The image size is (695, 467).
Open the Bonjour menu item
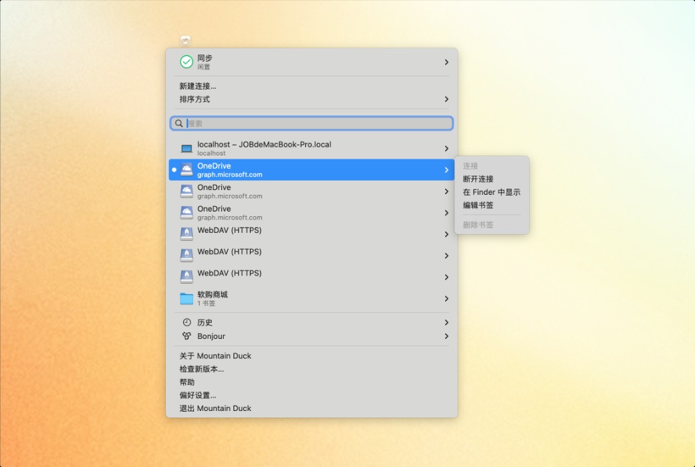[311, 336]
